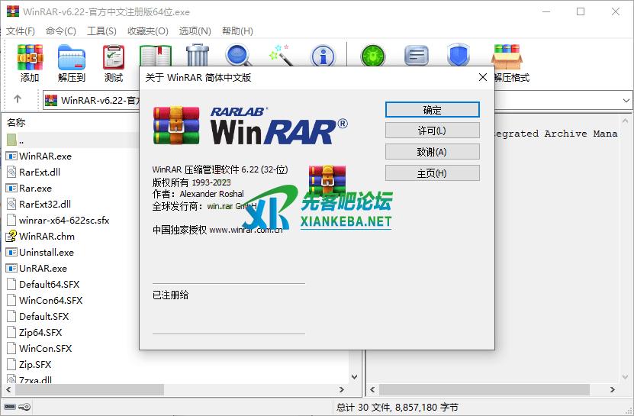The image size is (634, 416).
Task: Click the magic wand wizard icon
Action: [x=280, y=55]
